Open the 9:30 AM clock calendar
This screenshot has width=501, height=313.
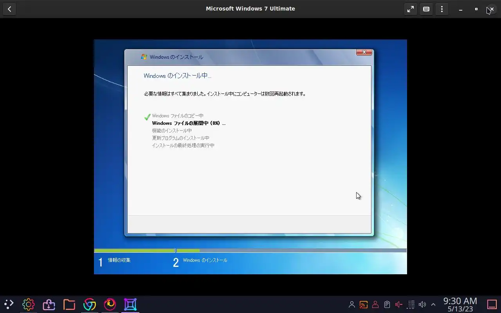click(460, 304)
